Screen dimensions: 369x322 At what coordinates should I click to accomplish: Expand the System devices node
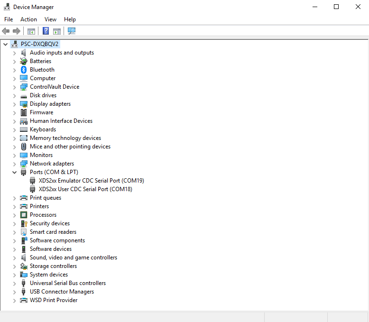(x=14, y=275)
